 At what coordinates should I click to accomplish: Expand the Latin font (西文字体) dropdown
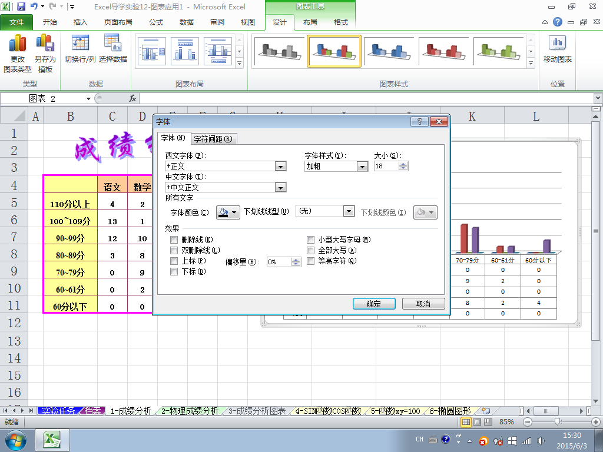(x=281, y=167)
